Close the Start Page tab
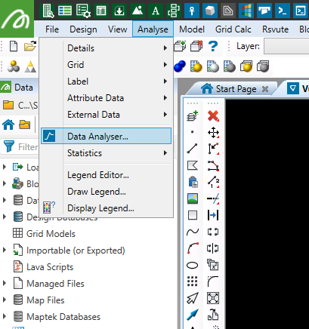This screenshot has width=309, height=329. tap(265, 89)
